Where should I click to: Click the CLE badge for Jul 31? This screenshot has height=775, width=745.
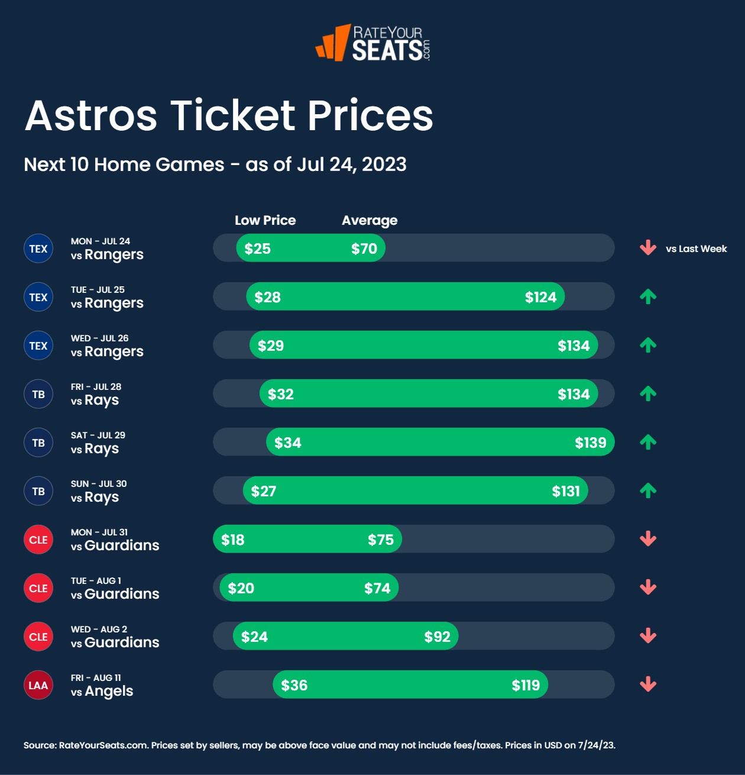38,540
